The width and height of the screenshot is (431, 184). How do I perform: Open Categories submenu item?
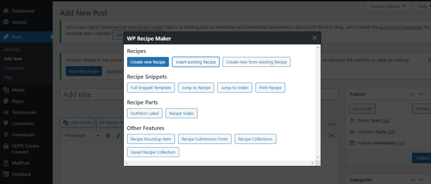tap(14, 68)
